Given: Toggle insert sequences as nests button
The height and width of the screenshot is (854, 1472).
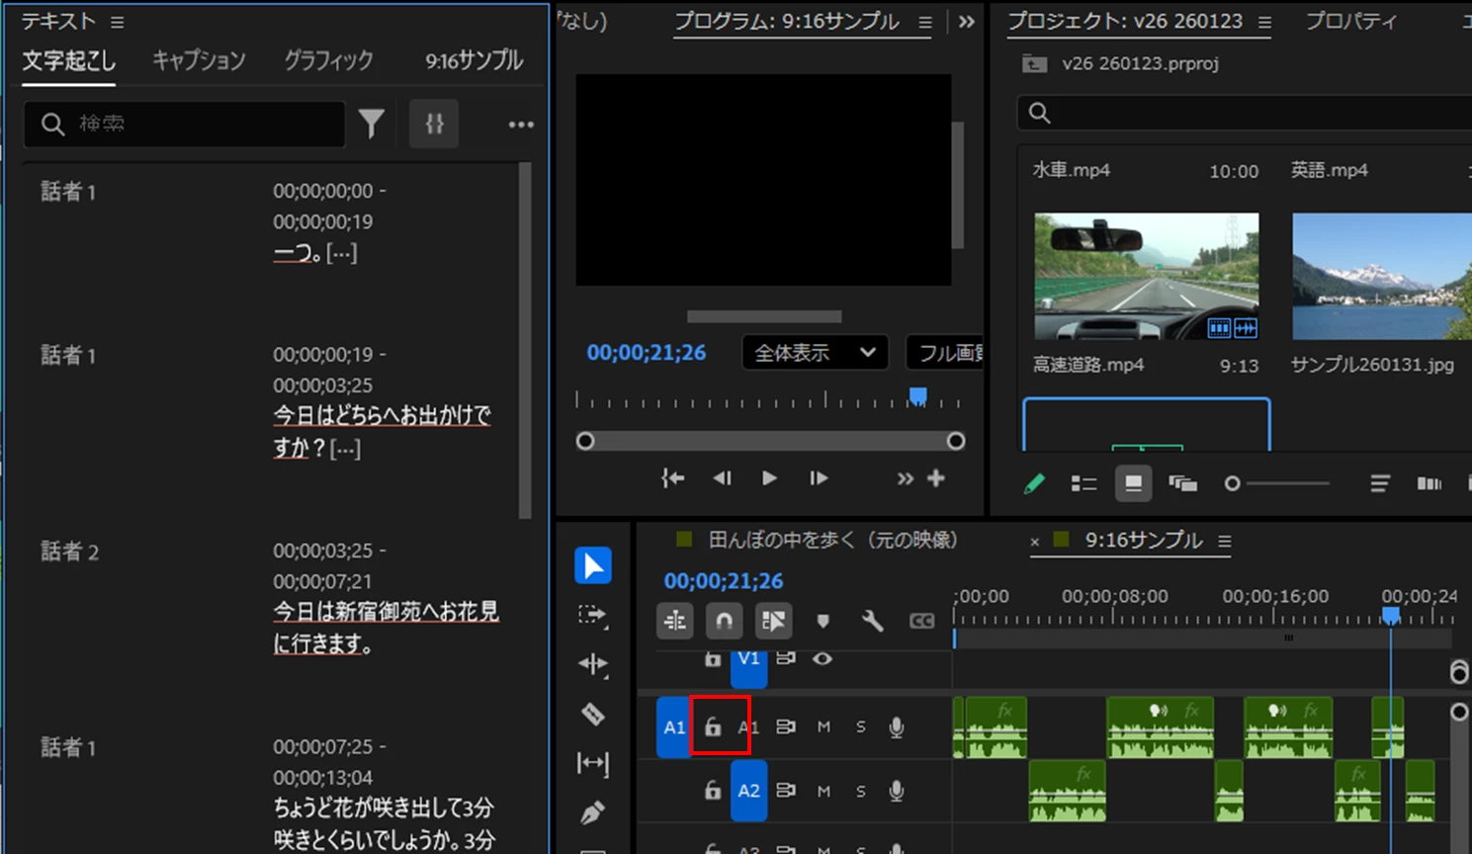Looking at the screenshot, I should (x=675, y=621).
